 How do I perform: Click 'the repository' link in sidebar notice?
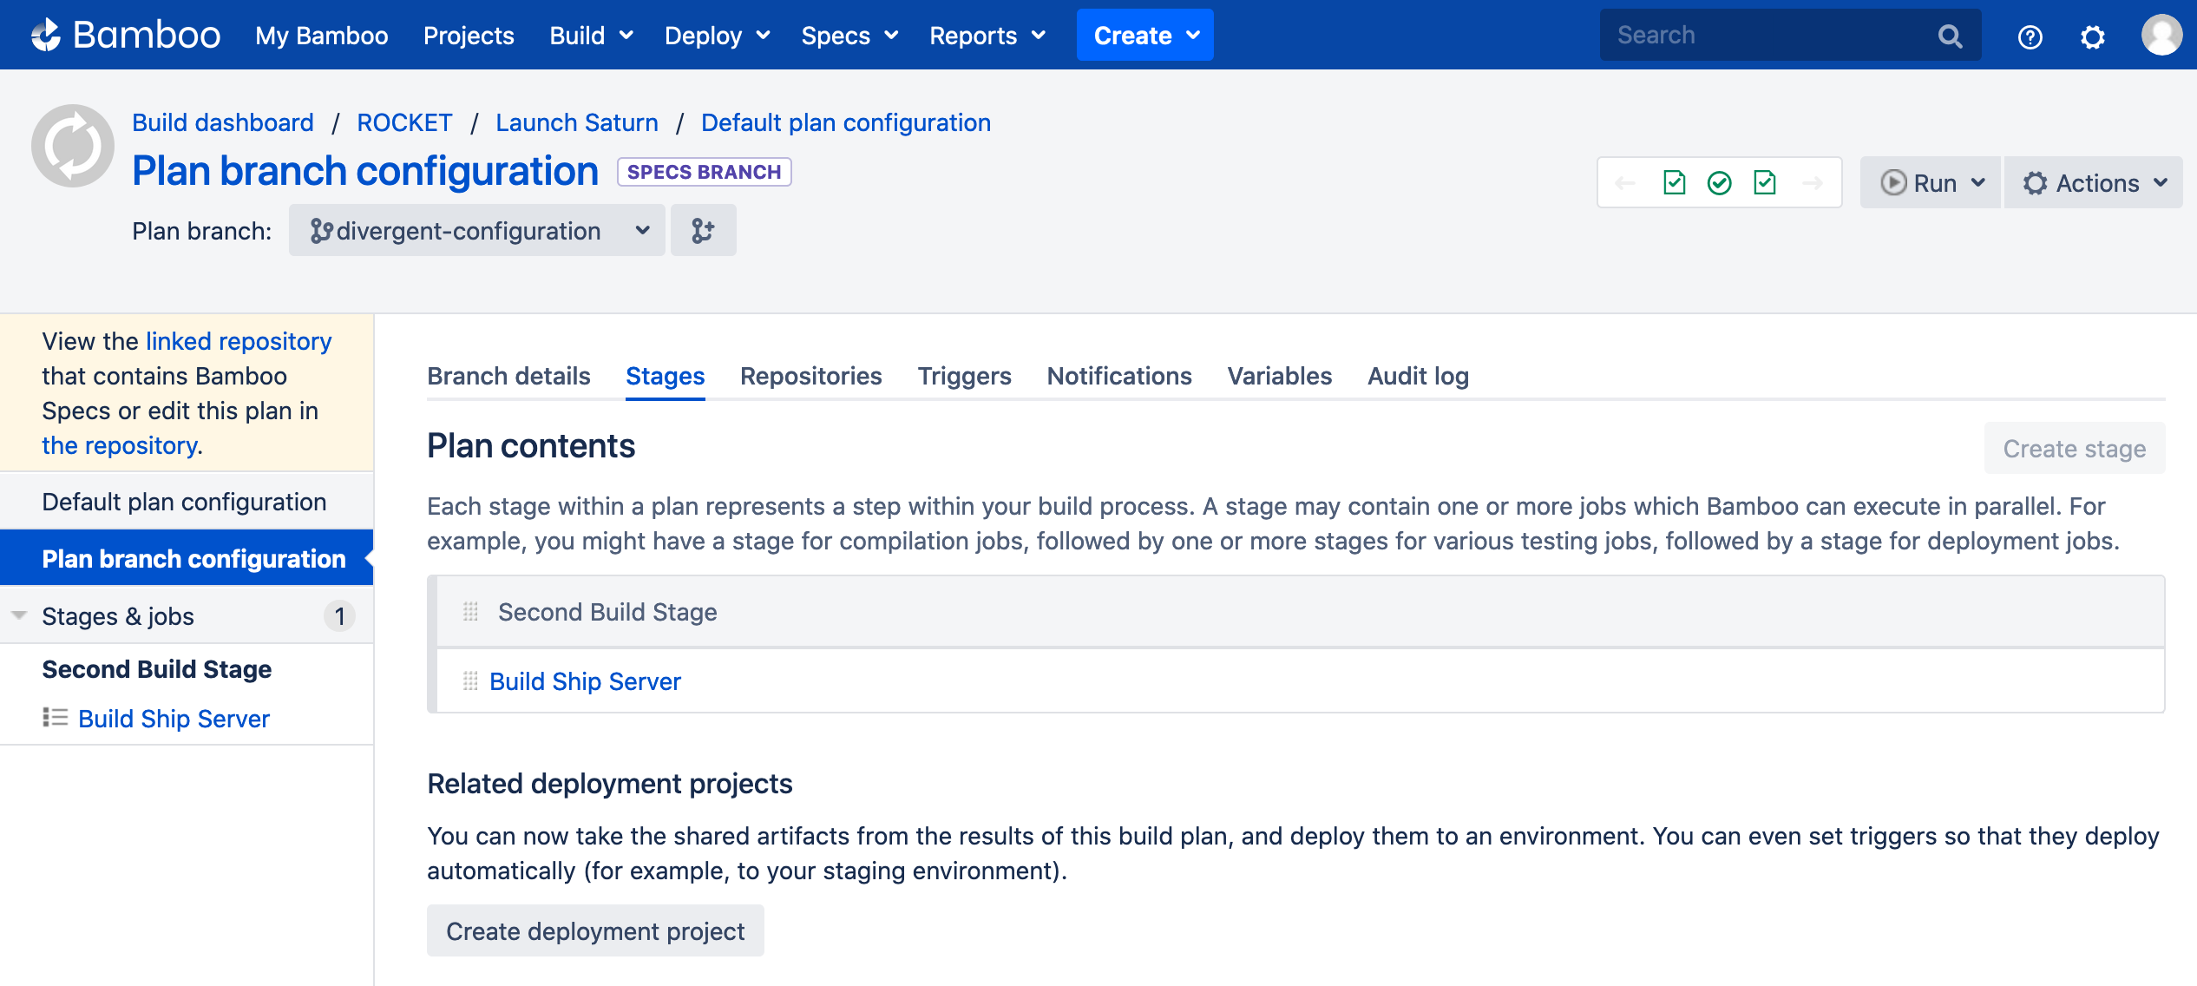120,445
